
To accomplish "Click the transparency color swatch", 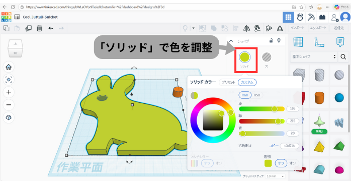I will coord(268,163).
